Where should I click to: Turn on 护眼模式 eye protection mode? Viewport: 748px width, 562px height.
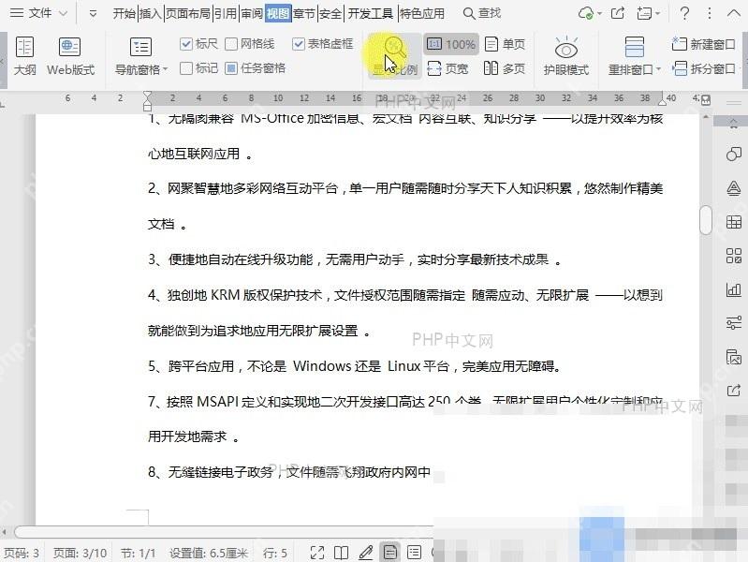(x=566, y=56)
